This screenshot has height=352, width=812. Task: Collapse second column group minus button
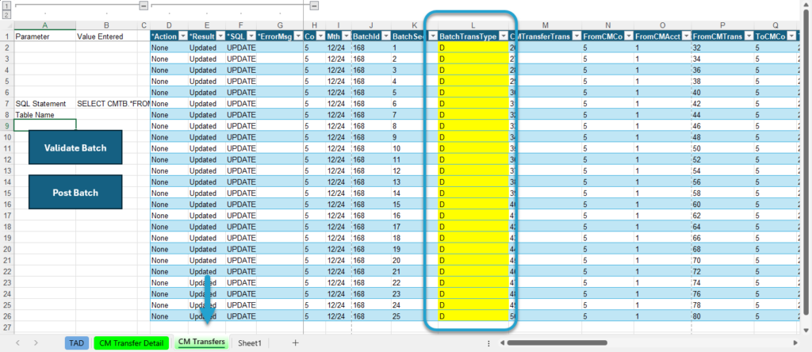click(x=314, y=6)
